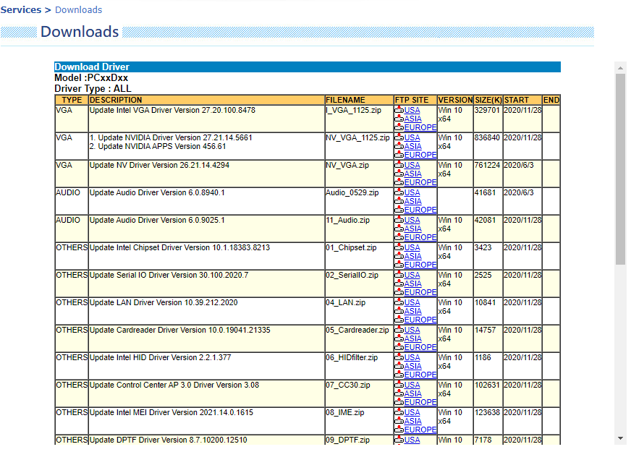This screenshot has width=631, height=452.
Task: Click the Intel VGA Driver 27.20.100.8478 description
Action: pyautogui.click(x=172, y=110)
